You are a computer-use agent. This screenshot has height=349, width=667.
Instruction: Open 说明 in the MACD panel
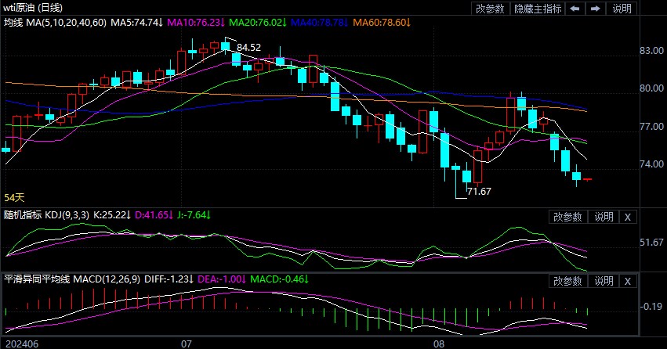point(603,281)
